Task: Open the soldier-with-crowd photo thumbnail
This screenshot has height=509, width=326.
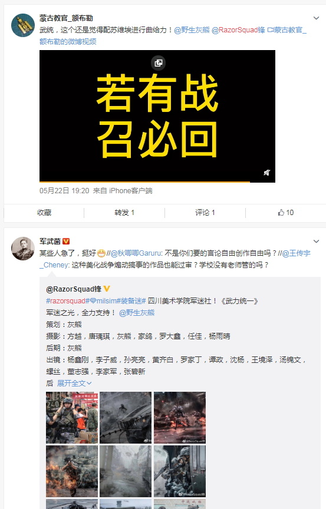Action: [72, 418]
